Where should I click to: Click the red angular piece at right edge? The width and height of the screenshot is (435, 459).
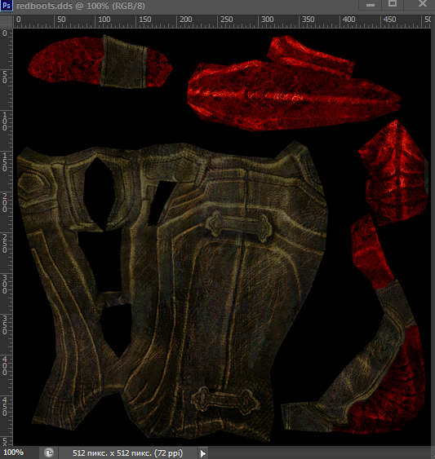coord(393,173)
